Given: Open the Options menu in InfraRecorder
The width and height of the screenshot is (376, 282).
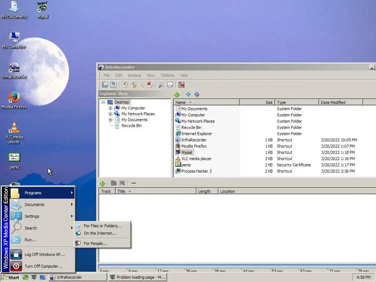Looking at the screenshot, I should (x=167, y=75).
